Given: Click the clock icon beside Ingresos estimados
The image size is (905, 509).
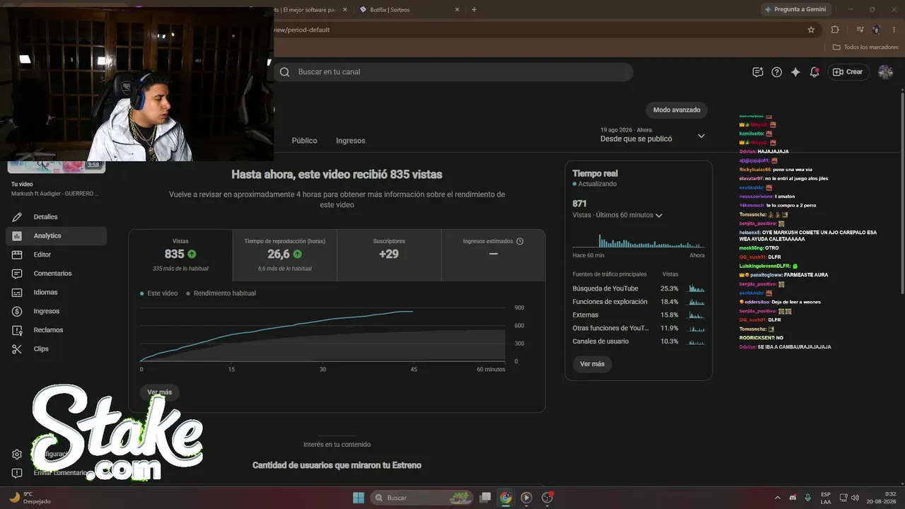Looking at the screenshot, I should tap(520, 241).
